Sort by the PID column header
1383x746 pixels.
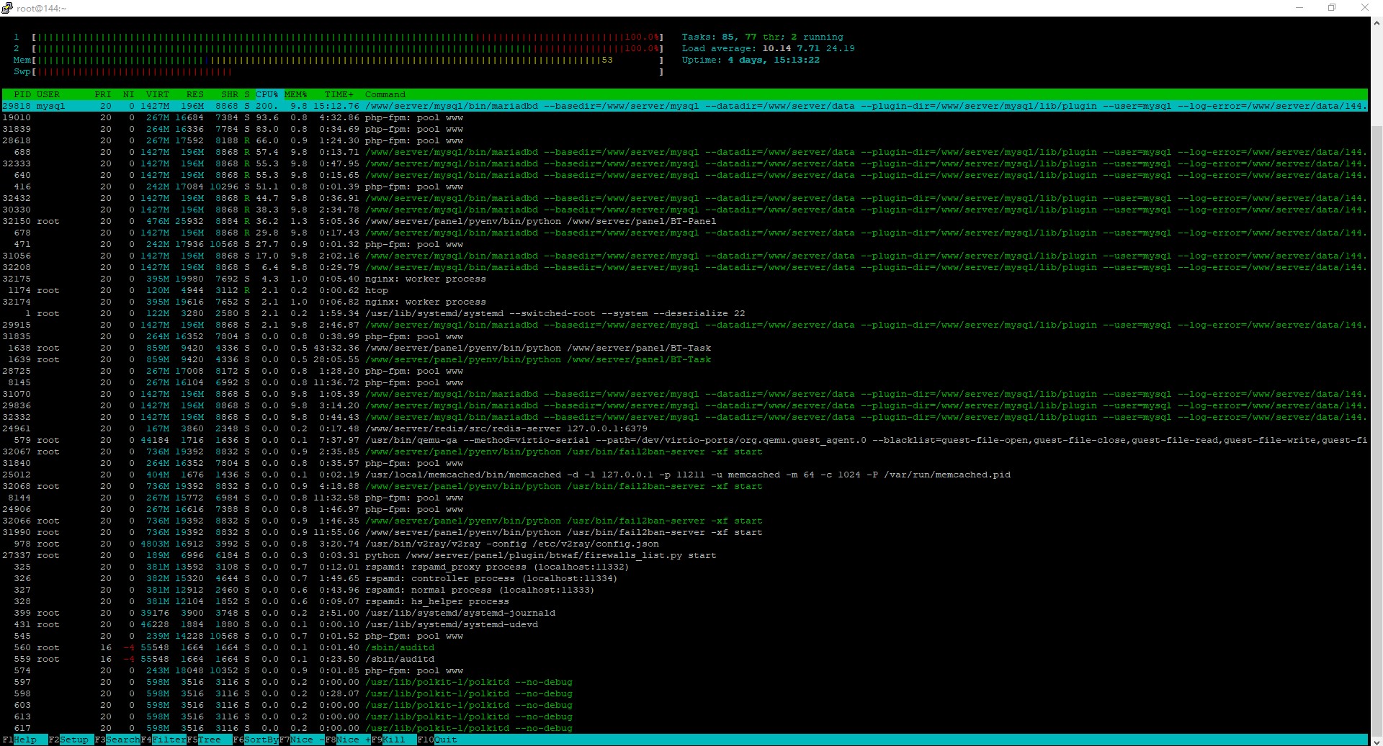(x=22, y=94)
